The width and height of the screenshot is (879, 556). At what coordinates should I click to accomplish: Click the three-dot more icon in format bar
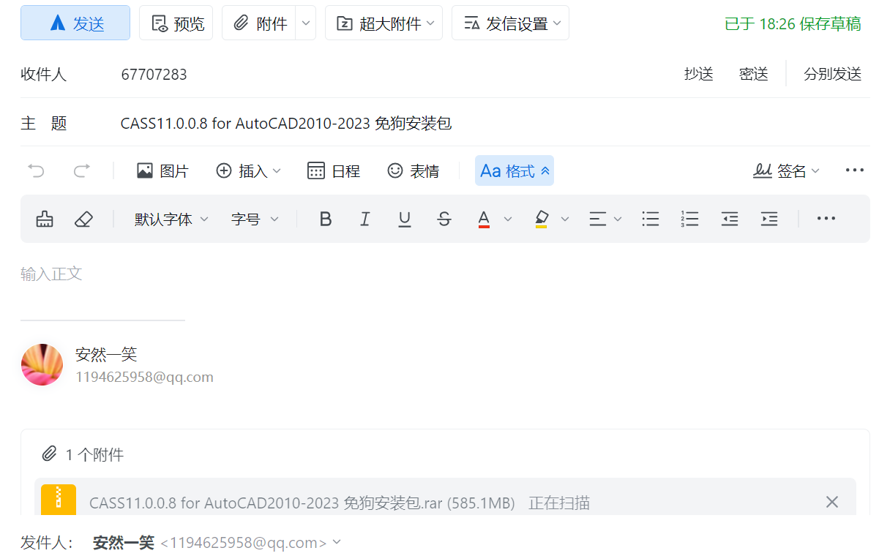pyautogui.click(x=826, y=219)
